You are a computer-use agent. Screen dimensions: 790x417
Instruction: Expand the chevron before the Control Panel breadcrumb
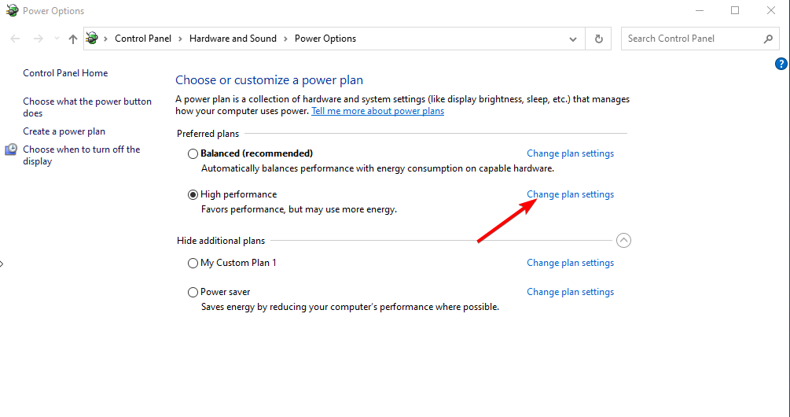click(106, 39)
